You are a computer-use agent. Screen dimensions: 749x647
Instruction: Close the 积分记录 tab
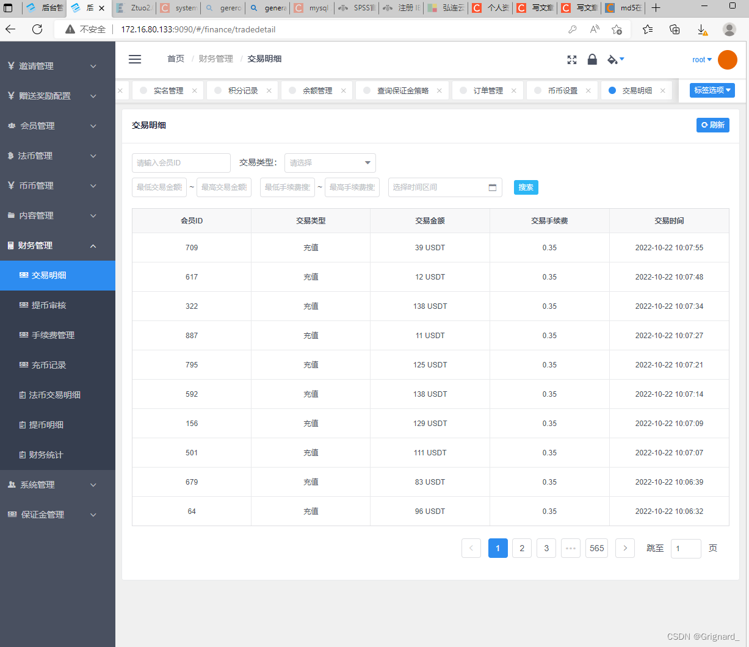coord(269,90)
